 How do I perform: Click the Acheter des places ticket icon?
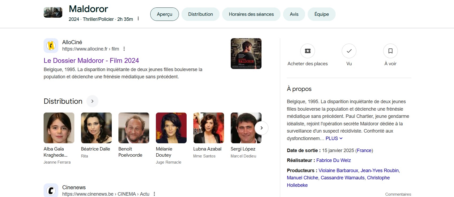click(x=307, y=51)
